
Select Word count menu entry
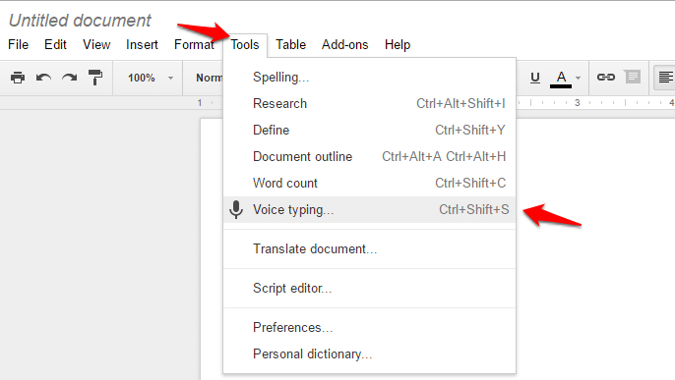pyautogui.click(x=369, y=183)
